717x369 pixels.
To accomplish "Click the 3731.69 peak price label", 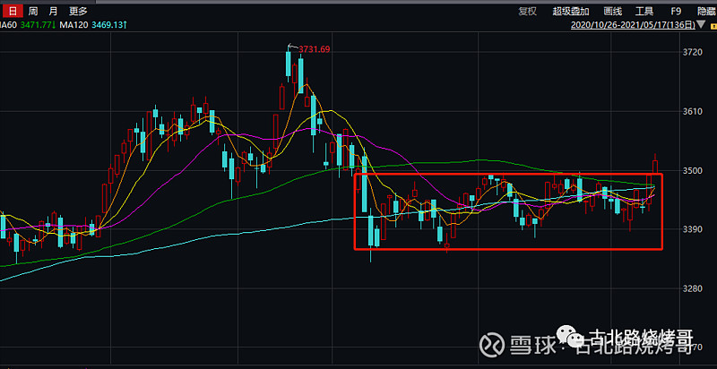I will (314, 49).
